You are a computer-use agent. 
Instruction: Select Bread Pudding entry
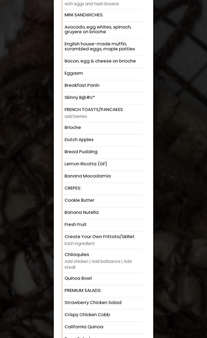pyautogui.click(x=81, y=152)
